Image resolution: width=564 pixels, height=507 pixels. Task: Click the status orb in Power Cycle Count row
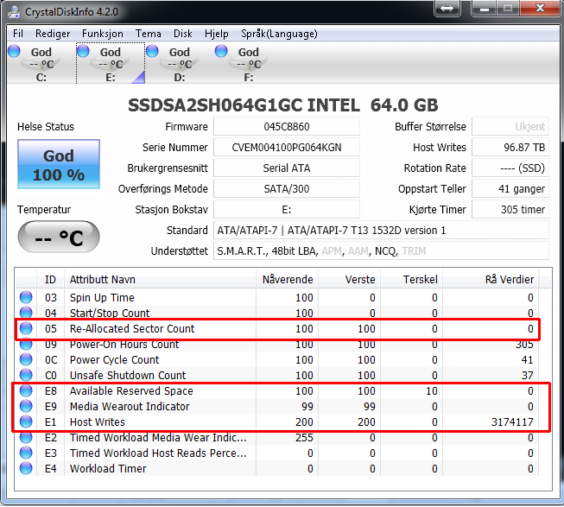pyautogui.click(x=26, y=359)
